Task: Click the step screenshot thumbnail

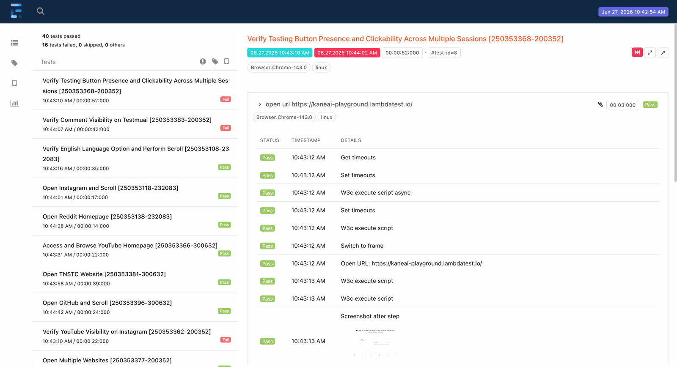Action: pyautogui.click(x=375, y=342)
